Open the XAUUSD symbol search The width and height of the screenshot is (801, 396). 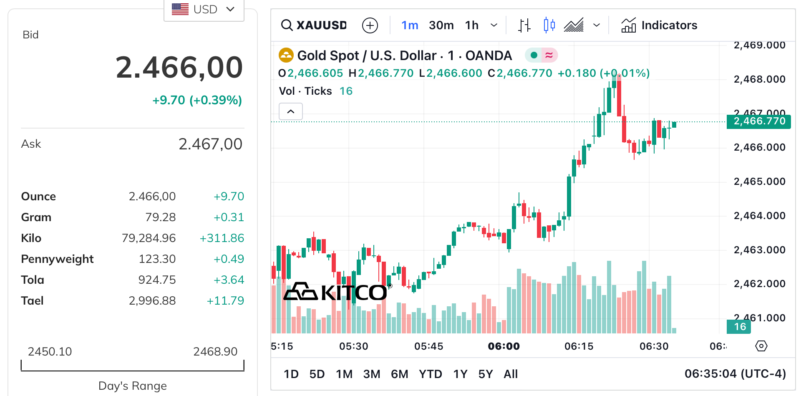tap(314, 25)
